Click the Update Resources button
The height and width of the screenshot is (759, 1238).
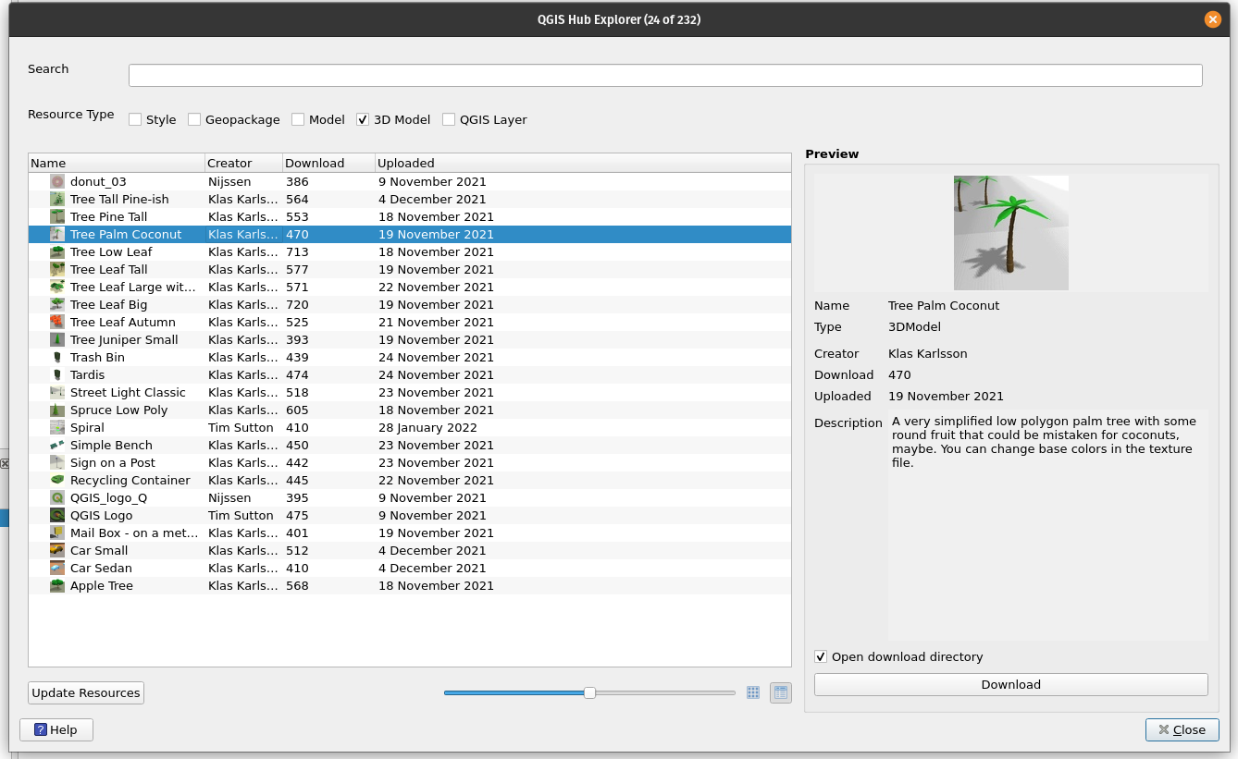point(86,692)
